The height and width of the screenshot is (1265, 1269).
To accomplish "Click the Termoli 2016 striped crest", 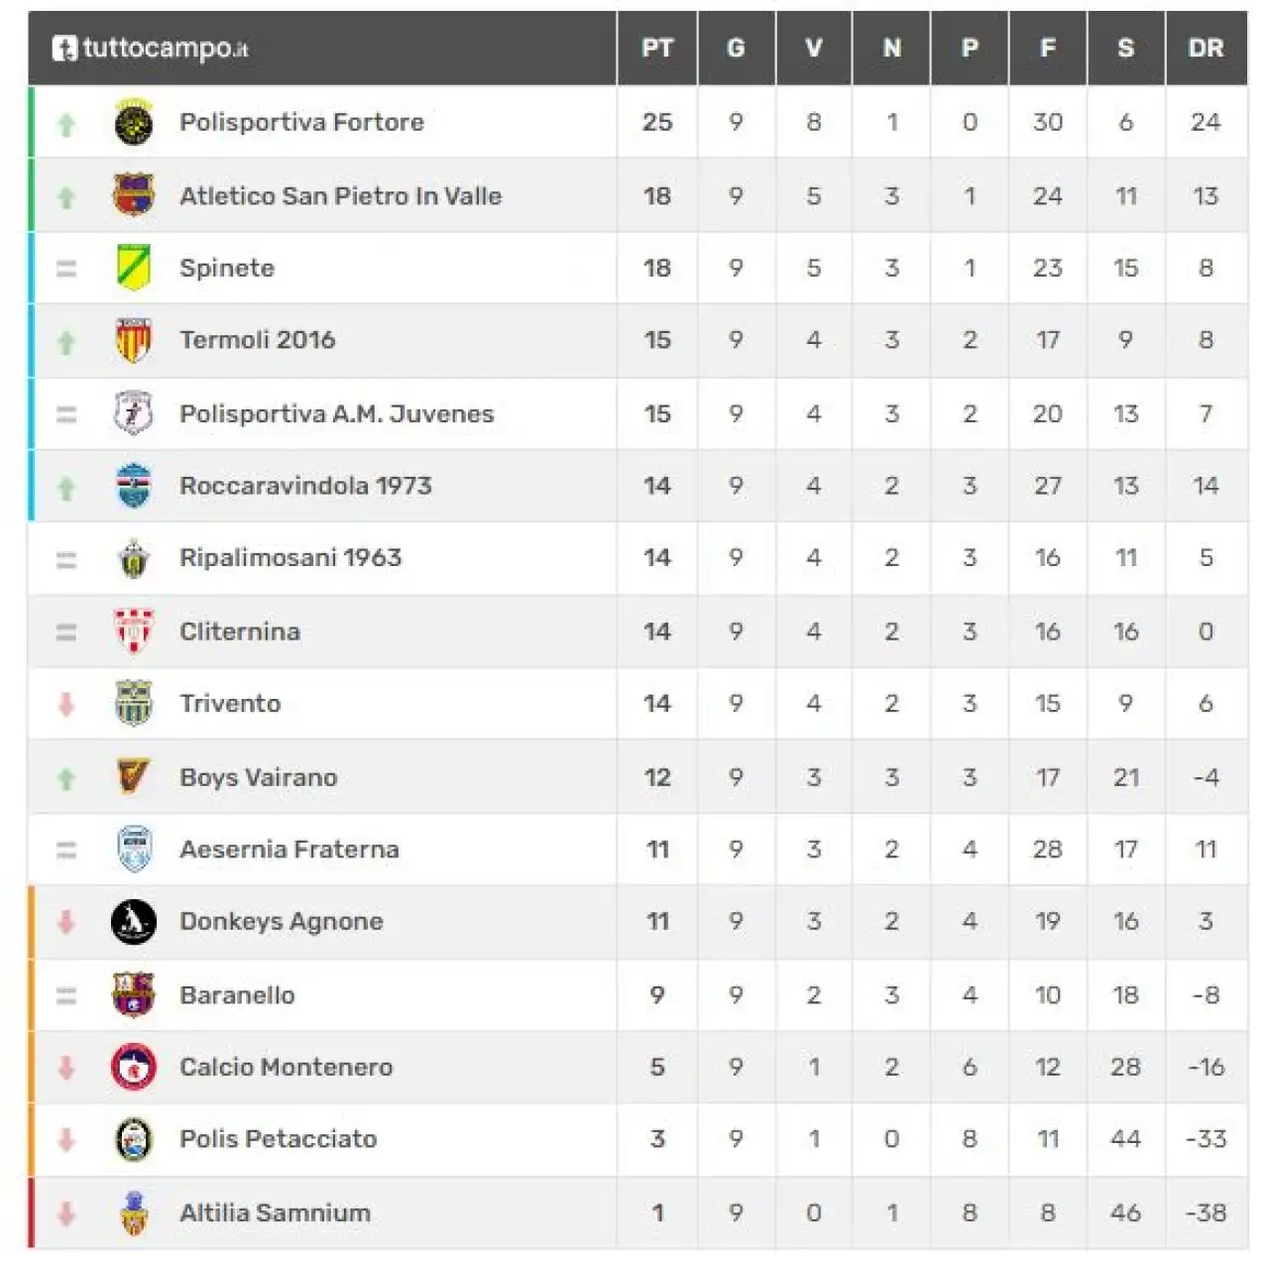I will (134, 340).
